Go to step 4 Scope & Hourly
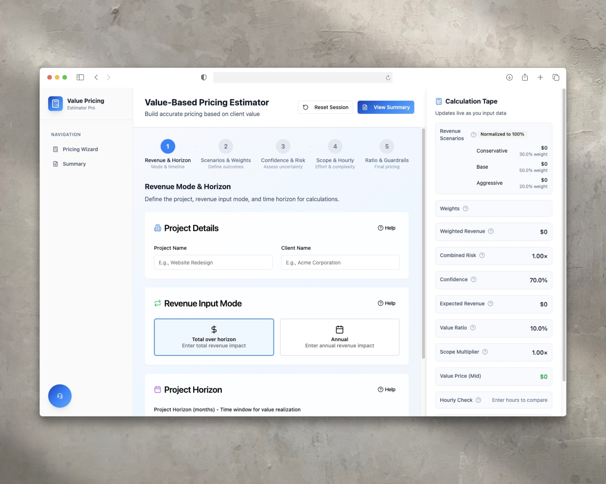Viewport: 606px width, 484px height. coord(335,147)
